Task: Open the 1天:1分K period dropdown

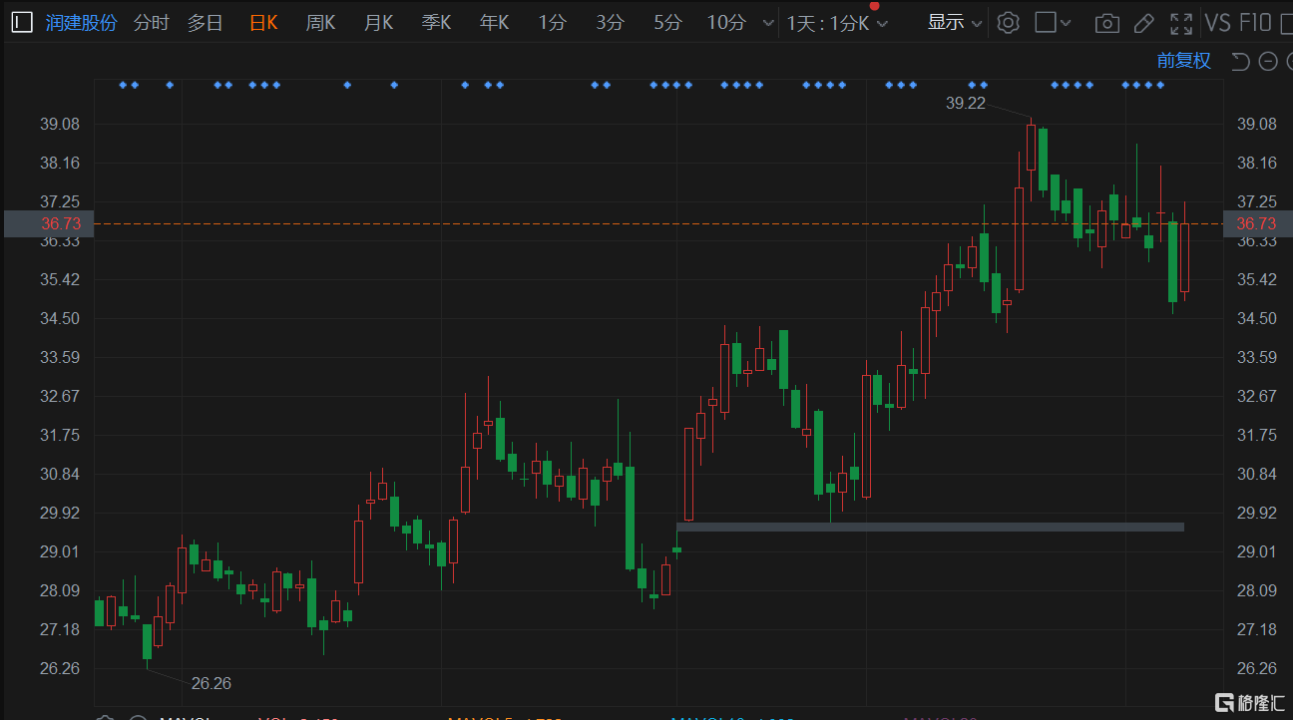Action: pyautogui.click(x=836, y=23)
